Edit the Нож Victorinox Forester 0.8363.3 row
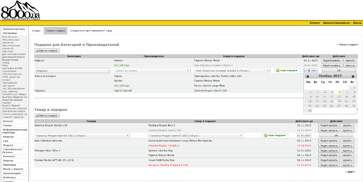Image resolution: width=363 pixels, height=182 pixels. pos(332,65)
